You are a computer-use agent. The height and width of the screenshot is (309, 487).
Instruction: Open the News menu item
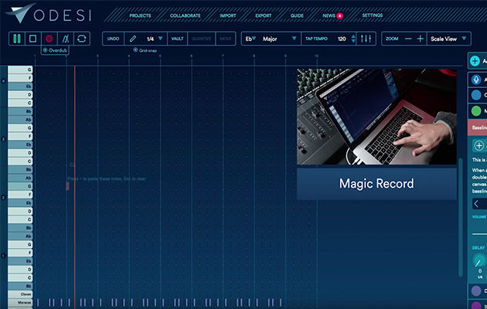coord(329,15)
